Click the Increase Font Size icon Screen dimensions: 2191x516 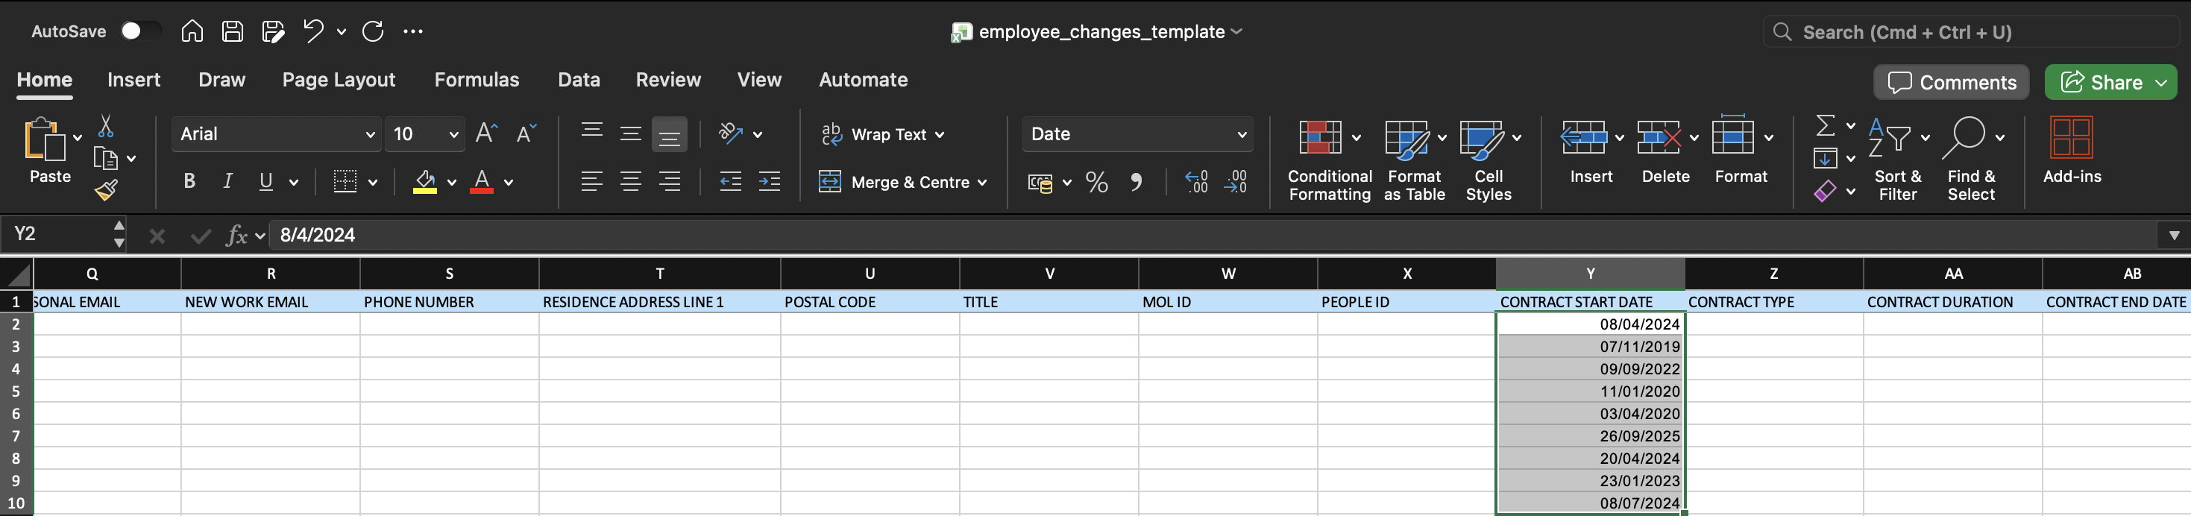(485, 133)
